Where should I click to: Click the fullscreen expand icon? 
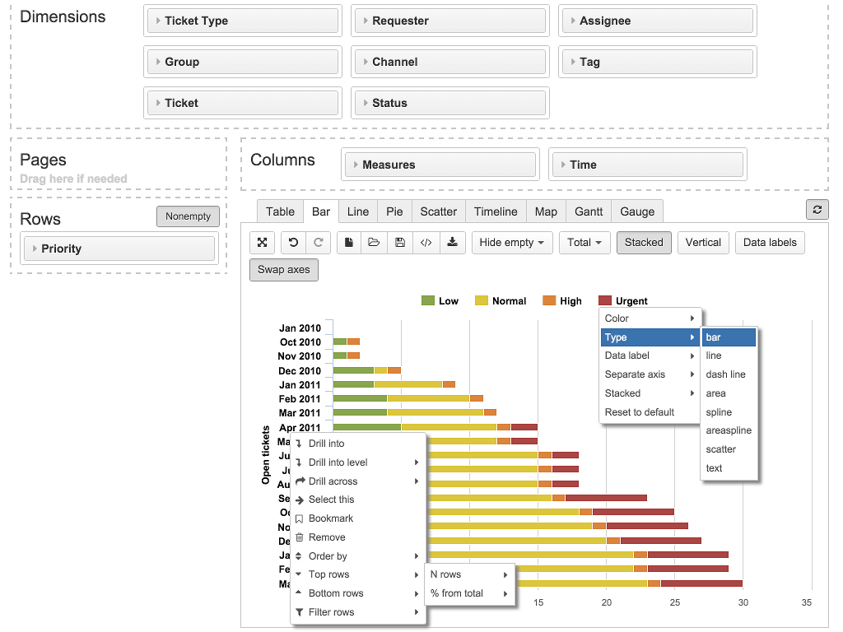pyautogui.click(x=262, y=243)
